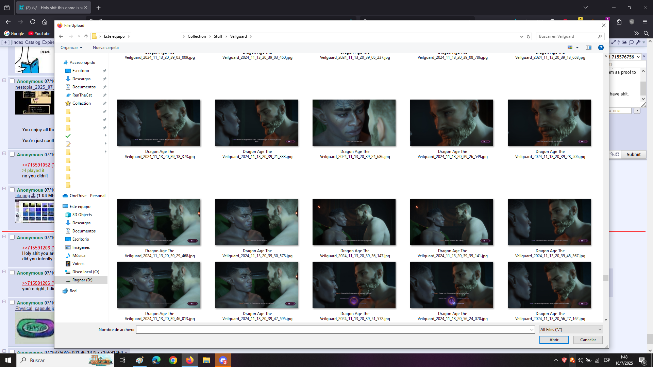The height and width of the screenshot is (367, 653).
Task: Open Microsoft Edge from the taskbar
Action: pos(156,360)
